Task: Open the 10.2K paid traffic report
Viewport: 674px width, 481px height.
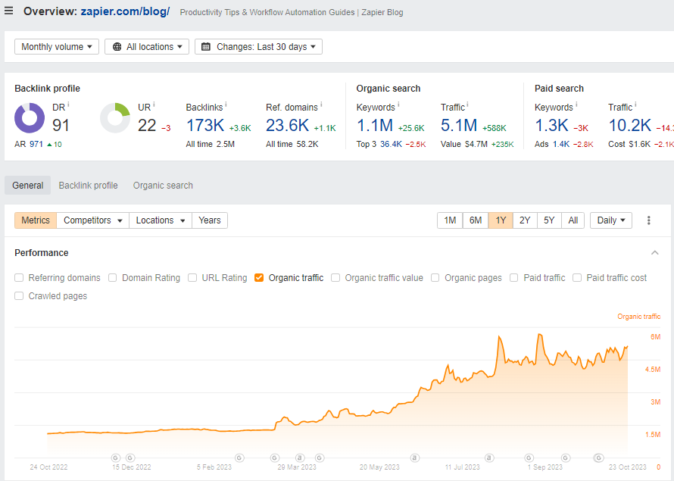Action: pyautogui.click(x=630, y=126)
